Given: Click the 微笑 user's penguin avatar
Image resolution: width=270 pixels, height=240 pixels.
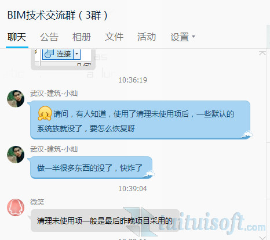Looking at the screenshot, I should click(16, 207).
